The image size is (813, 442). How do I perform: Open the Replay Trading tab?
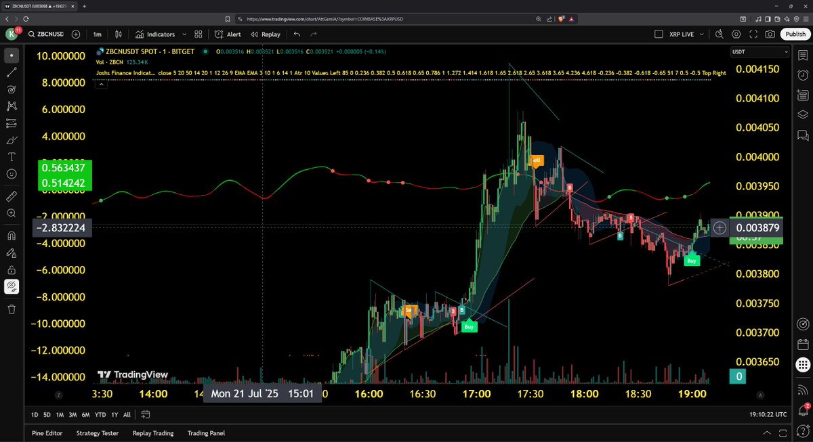(153, 433)
